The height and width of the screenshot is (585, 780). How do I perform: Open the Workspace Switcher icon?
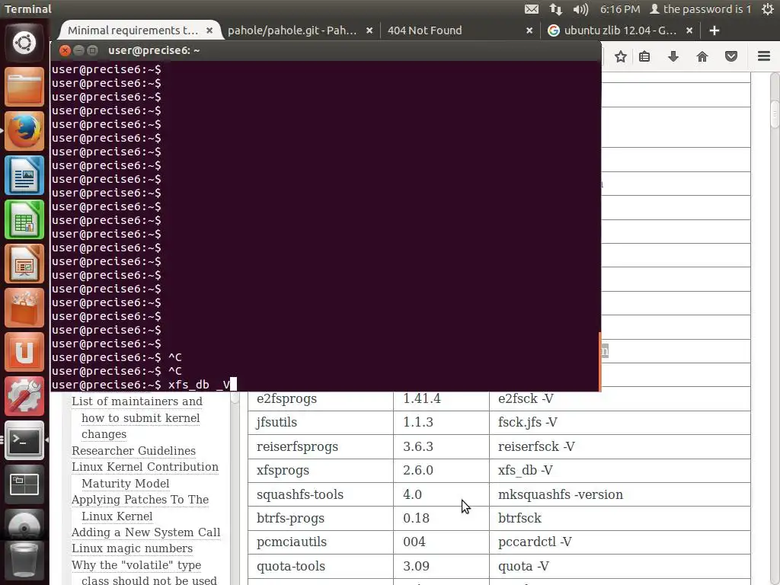coord(24,484)
